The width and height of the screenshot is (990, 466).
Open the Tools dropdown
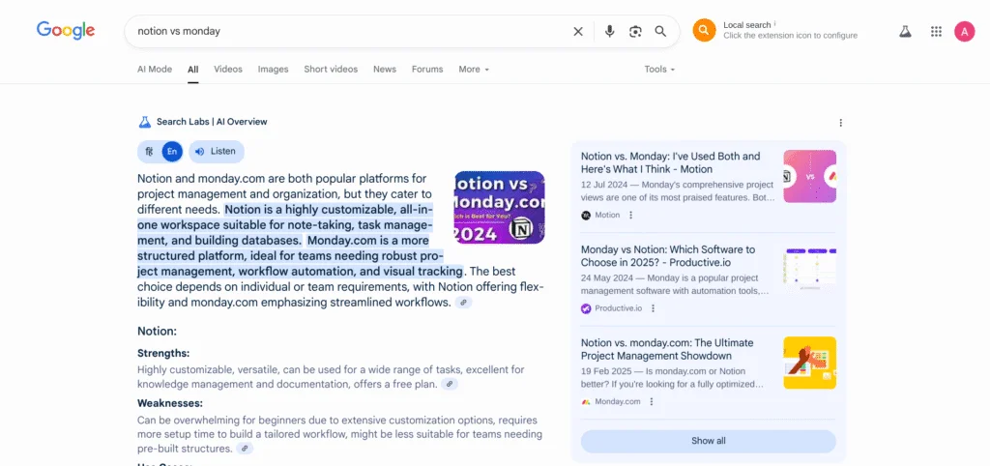(x=659, y=70)
